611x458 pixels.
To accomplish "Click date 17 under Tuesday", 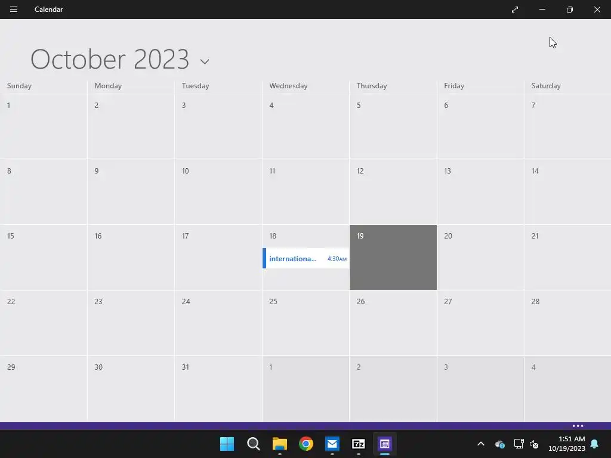I will 218,257.
